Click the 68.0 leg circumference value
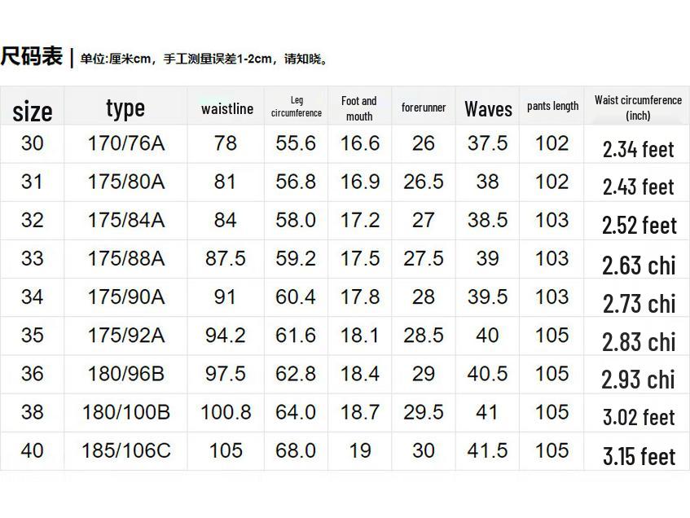Screen dimensions: 690x518 point(296,450)
